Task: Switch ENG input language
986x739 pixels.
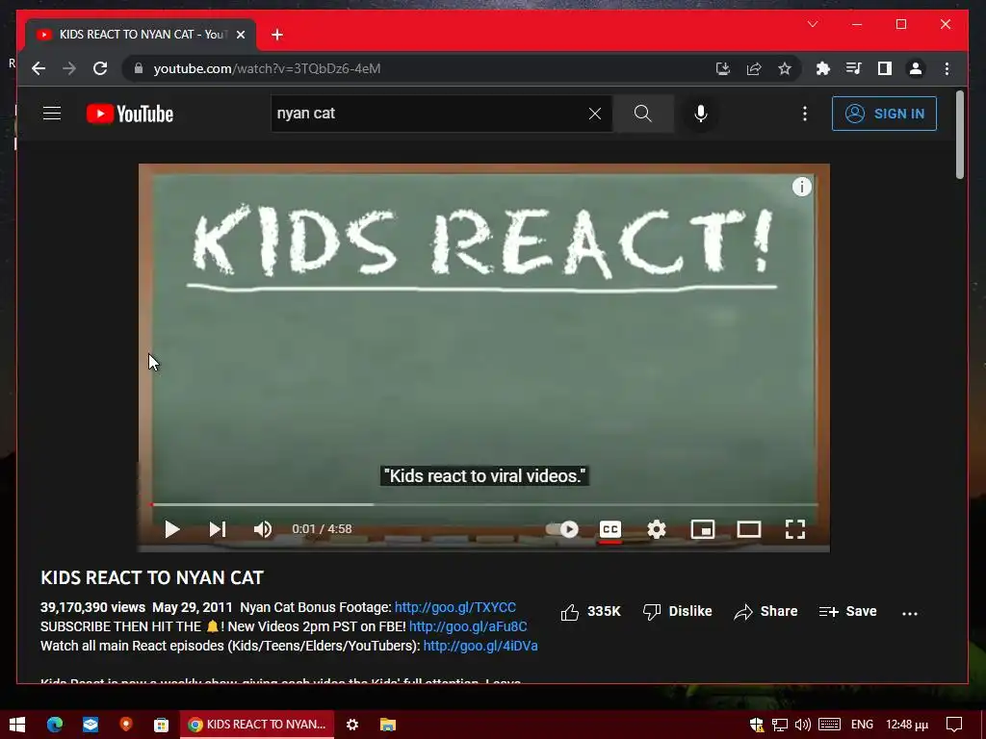Action: click(862, 725)
